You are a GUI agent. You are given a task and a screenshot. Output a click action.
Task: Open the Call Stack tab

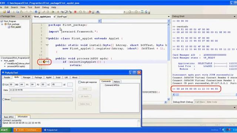[x=200, y=102]
